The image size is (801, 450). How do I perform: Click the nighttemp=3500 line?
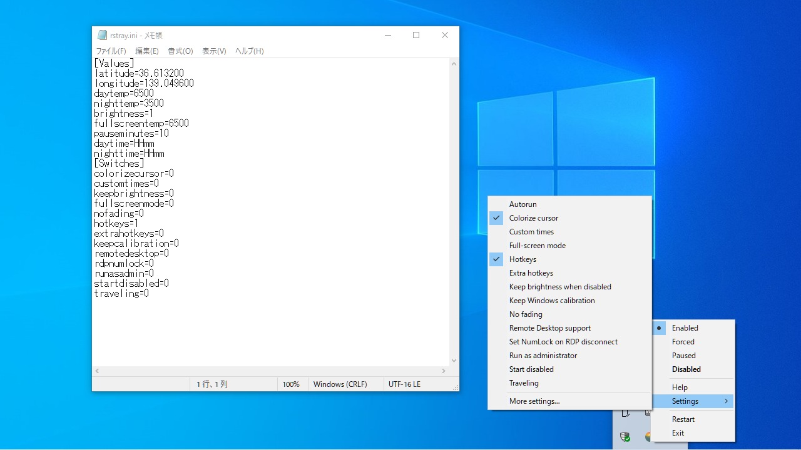(x=129, y=104)
